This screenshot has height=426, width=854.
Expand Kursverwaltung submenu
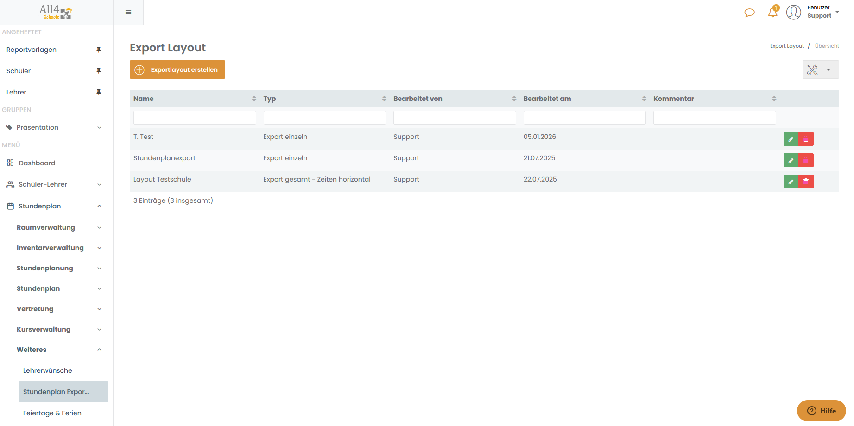(x=59, y=329)
